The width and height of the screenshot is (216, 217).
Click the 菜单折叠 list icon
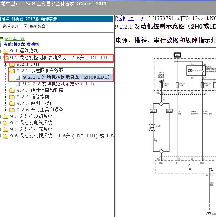click(25, 26)
